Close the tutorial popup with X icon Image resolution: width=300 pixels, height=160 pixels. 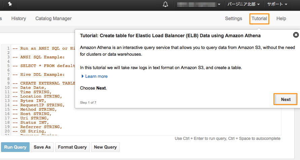point(296,35)
